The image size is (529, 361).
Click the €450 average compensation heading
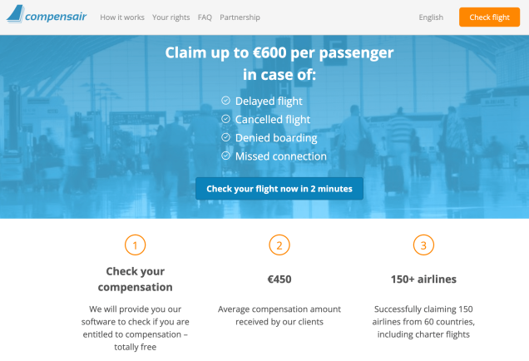279,279
